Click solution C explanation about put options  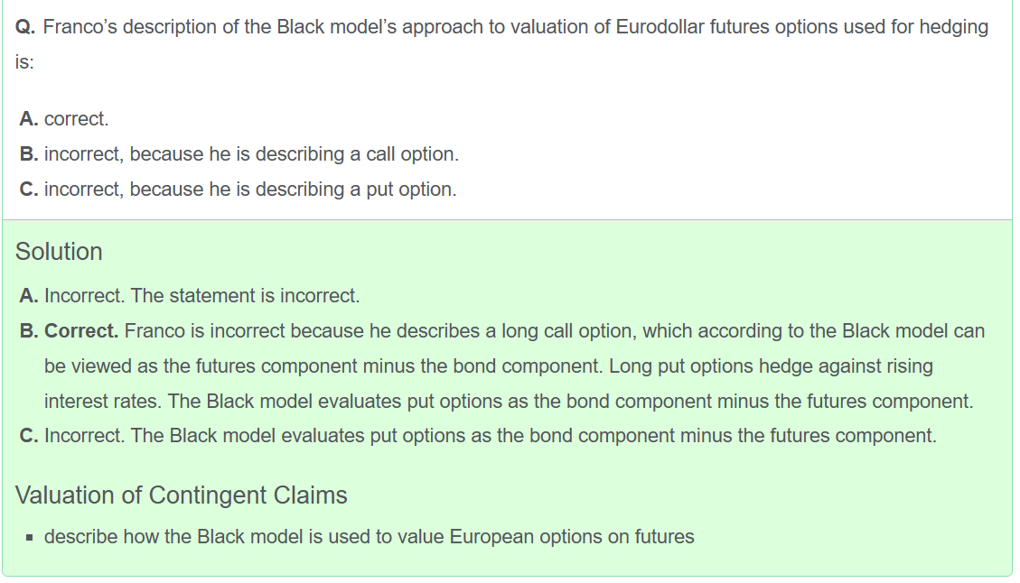(533, 436)
